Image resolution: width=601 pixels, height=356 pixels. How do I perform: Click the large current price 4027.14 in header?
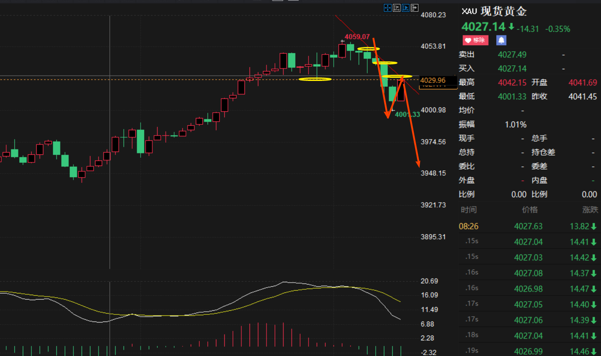[x=484, y=27]
